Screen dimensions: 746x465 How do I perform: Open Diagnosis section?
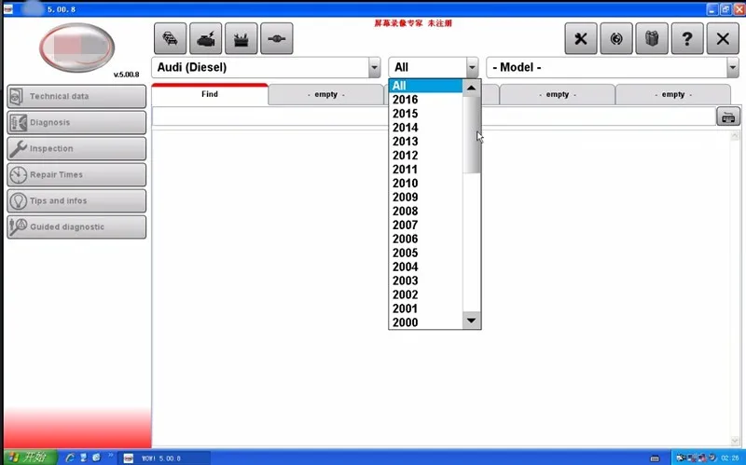(x=76, y=123)
